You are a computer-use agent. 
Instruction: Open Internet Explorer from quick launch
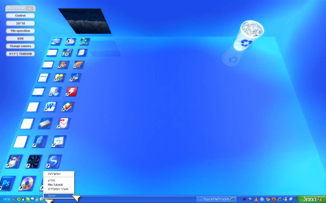[280, 199]
